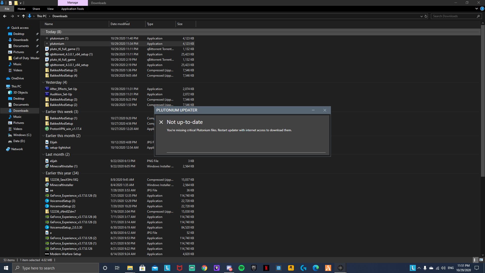
Task: Open the Application Tools tab
Action: [72, 9]
